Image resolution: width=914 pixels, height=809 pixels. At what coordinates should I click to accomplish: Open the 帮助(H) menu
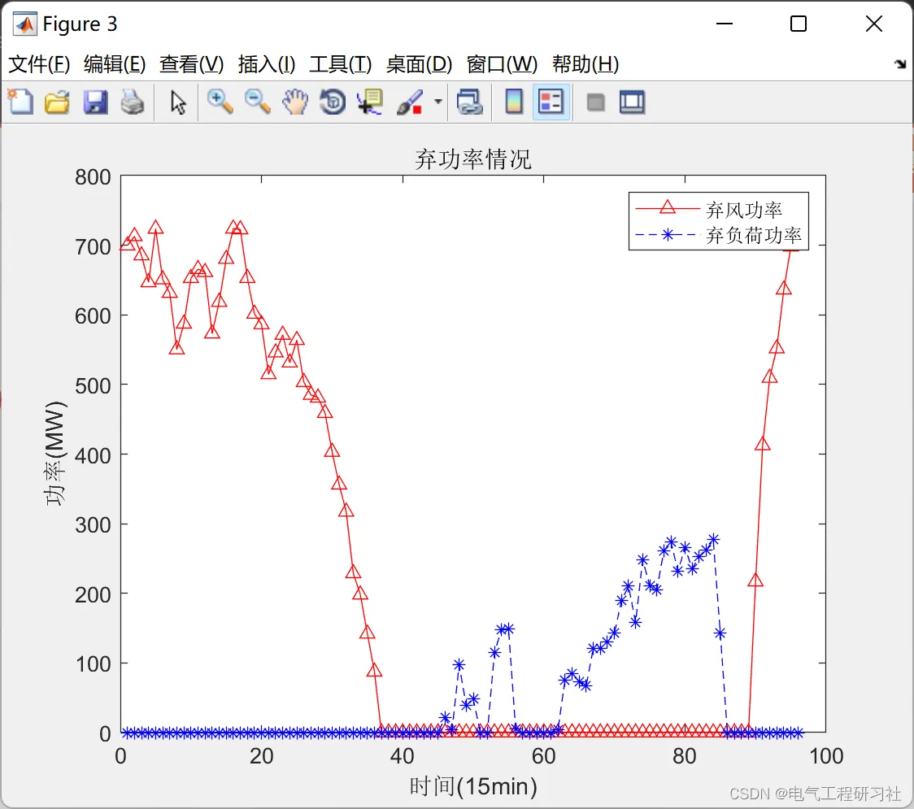click(585, 64)
